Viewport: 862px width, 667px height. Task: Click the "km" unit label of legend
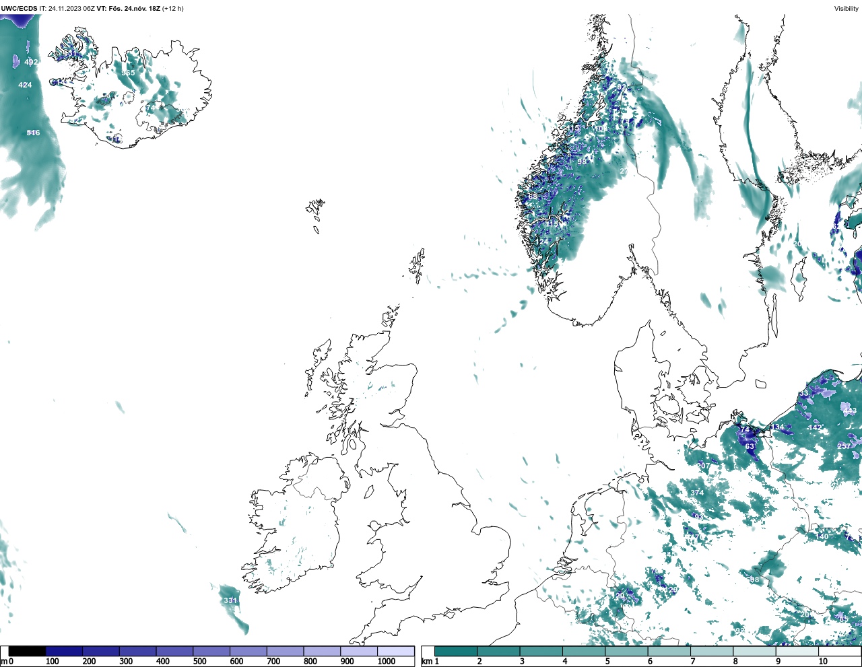coord(426,662)
